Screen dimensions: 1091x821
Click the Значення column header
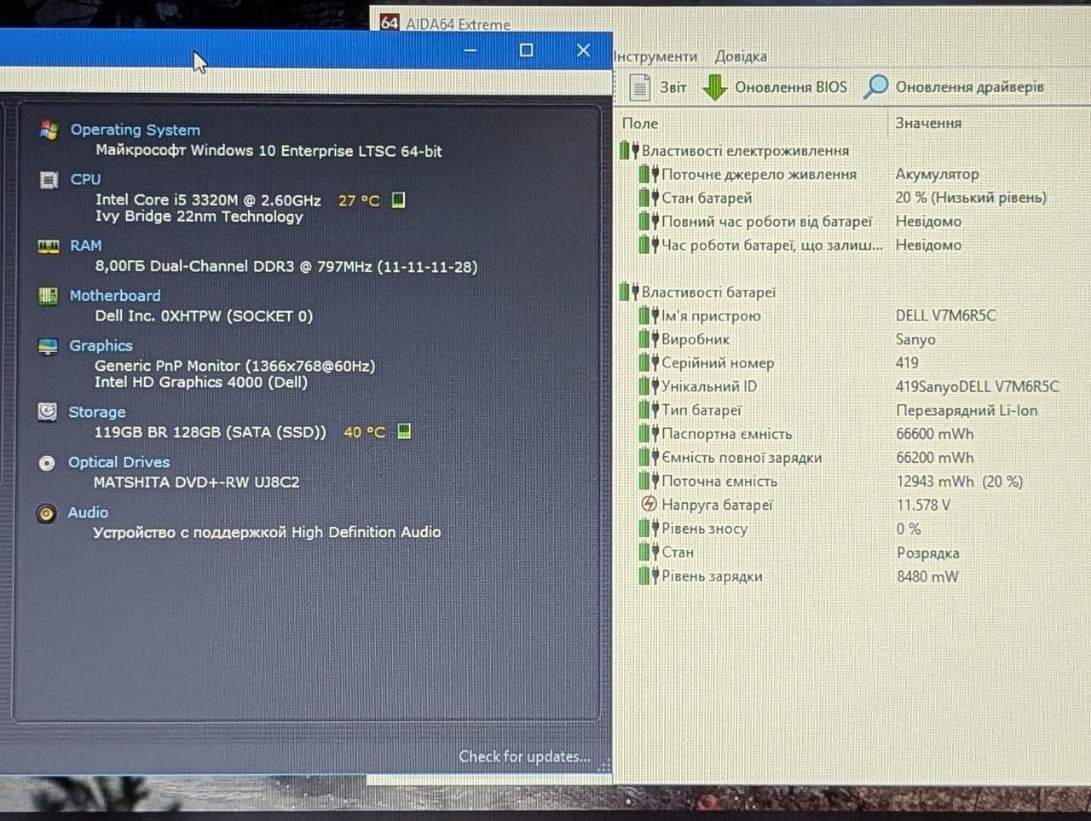click(928, 123)
